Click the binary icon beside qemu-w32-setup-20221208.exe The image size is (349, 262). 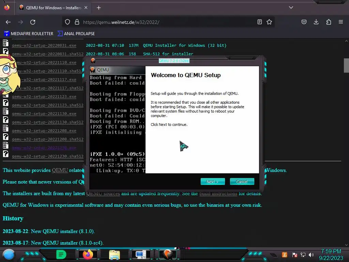(6, 128)
